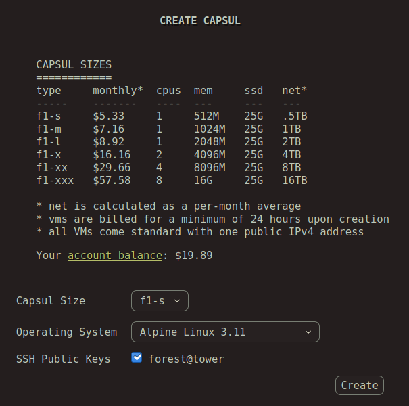Select the f1-l type cell
This screenshot has height=406, width=409.
[49, 141]
